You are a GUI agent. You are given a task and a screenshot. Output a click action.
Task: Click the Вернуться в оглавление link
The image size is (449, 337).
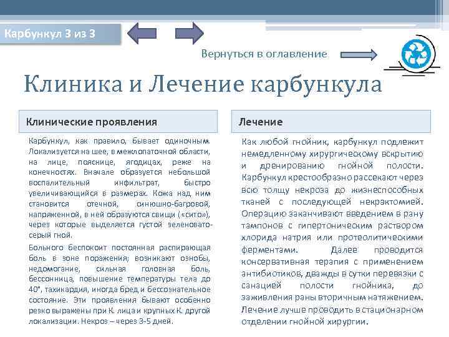pos(264,54)
